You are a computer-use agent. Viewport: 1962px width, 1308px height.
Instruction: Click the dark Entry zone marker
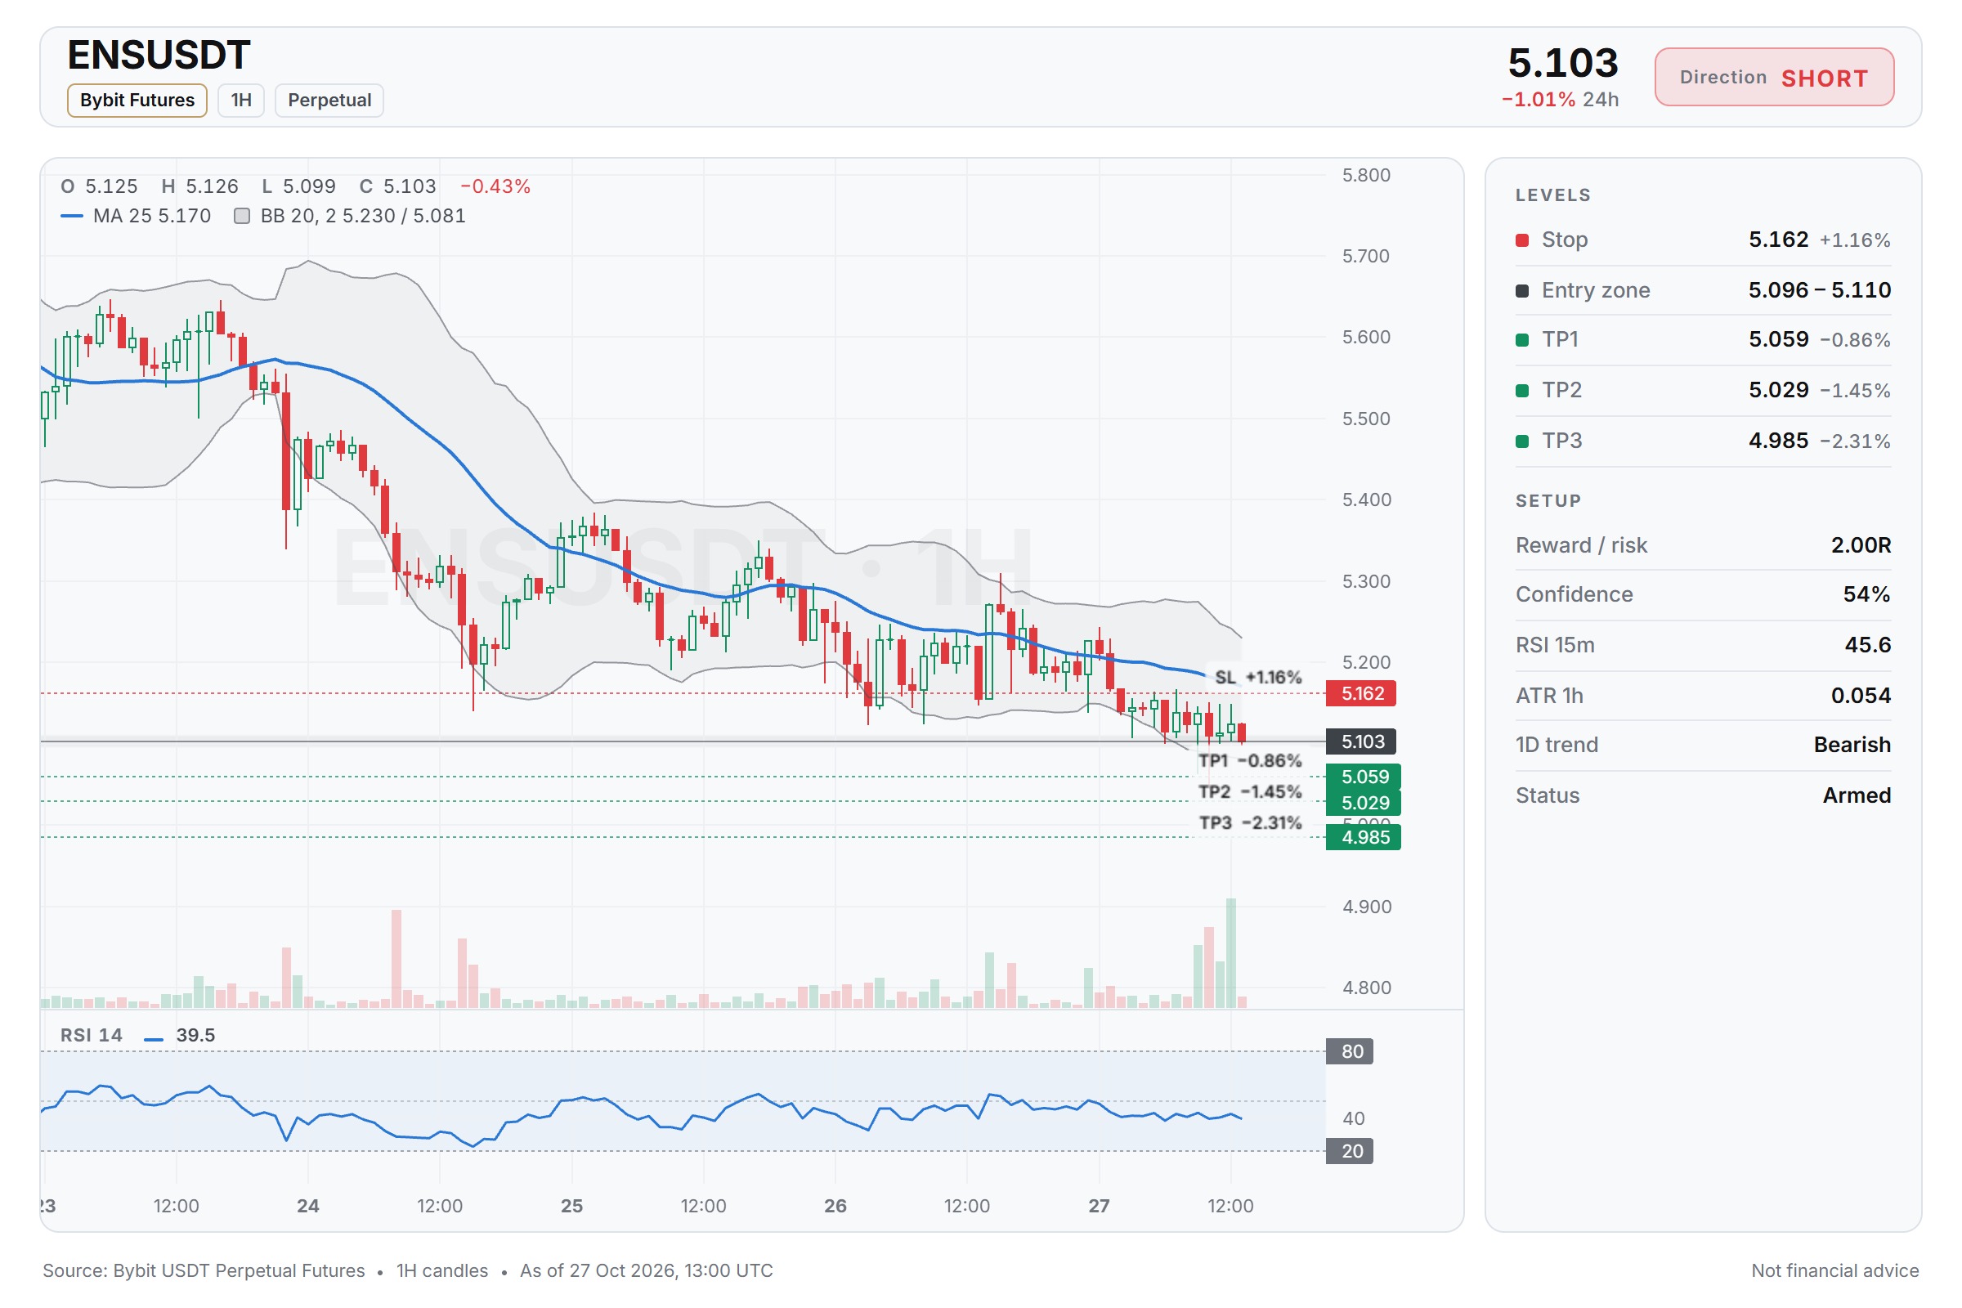pyautogui.click(x=1522, y=290)
